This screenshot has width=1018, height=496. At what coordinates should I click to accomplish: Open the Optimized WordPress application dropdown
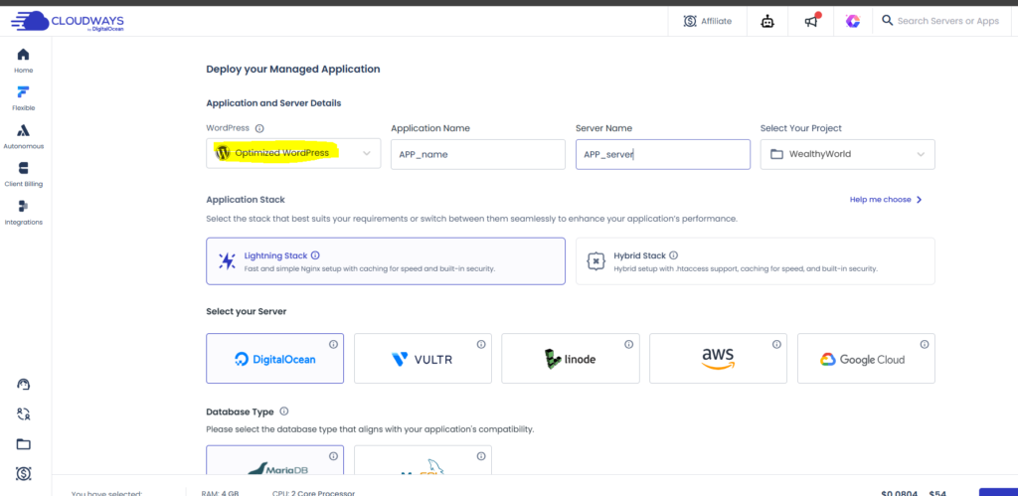click(x=293, y=153)
